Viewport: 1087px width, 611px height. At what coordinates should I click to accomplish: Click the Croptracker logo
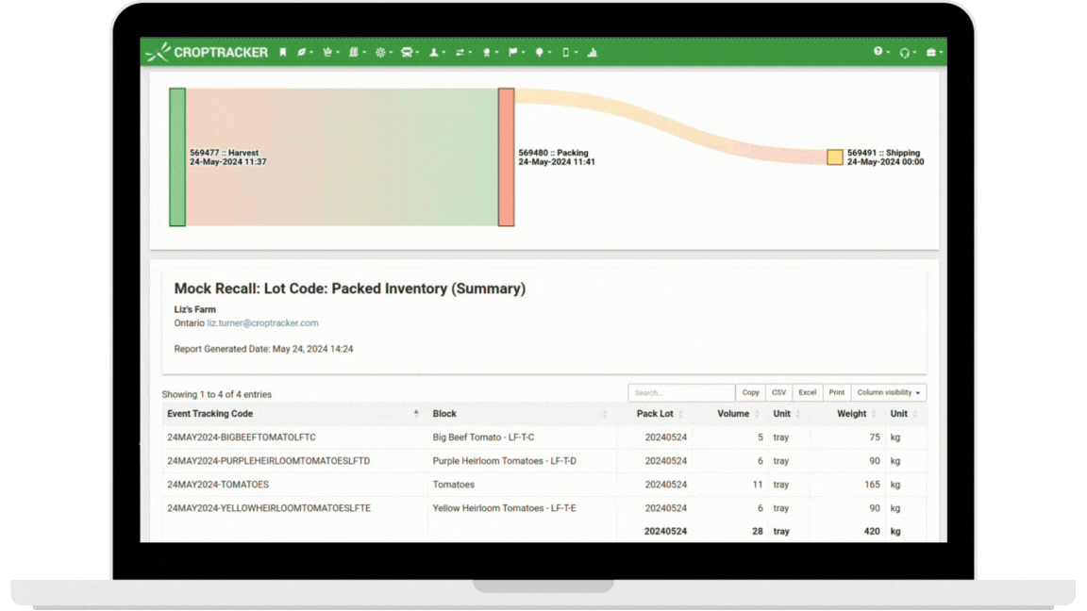tap(207, 52)
